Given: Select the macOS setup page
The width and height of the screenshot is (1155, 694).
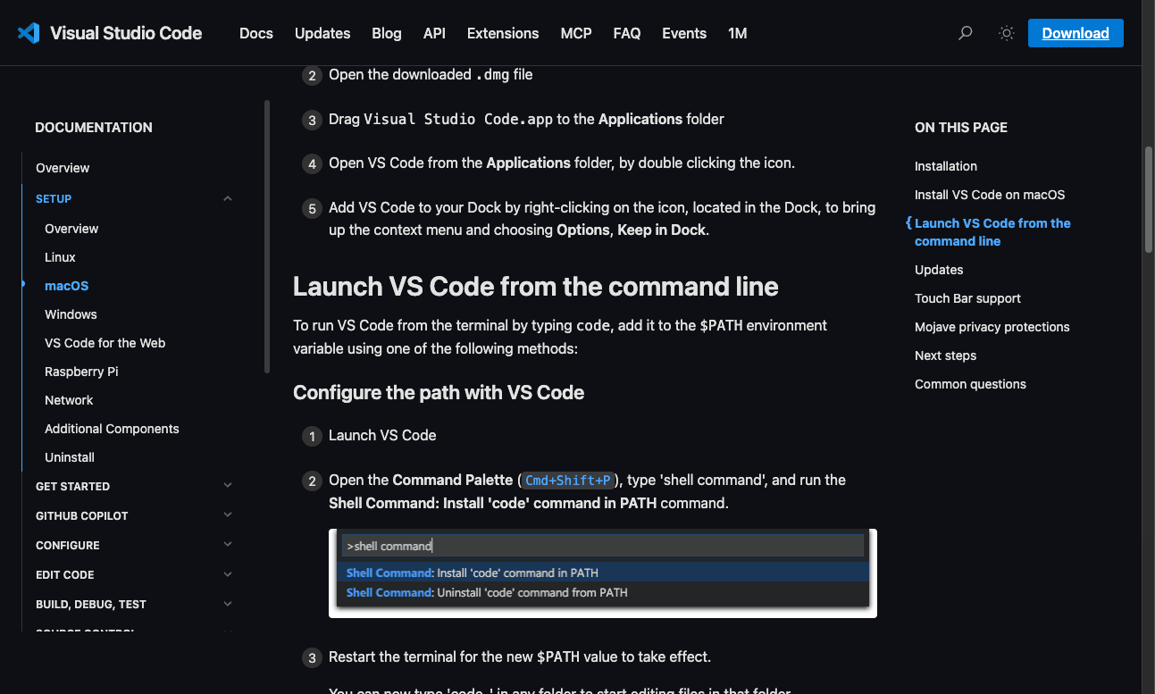Looking at the screenshot, I should click(x=67, y=286).
